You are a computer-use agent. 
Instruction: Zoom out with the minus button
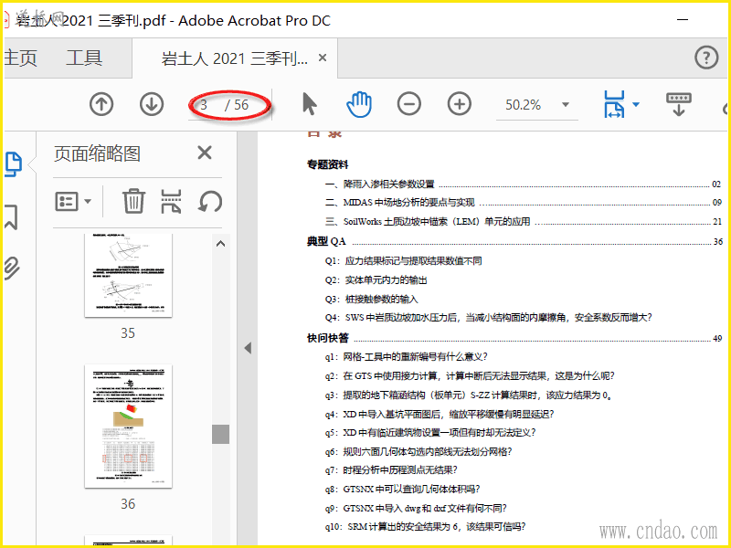408,104
